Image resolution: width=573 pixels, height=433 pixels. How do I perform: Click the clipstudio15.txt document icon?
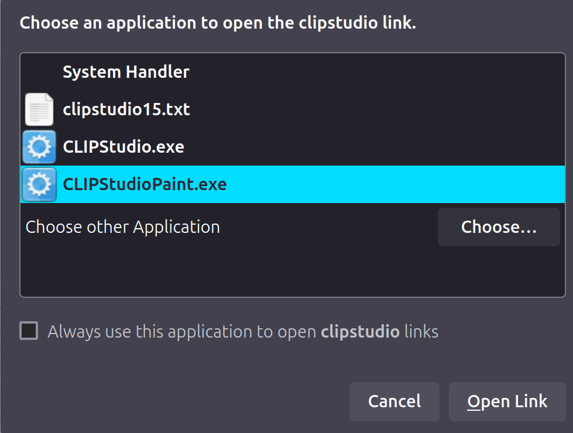[x=39, y=109]
